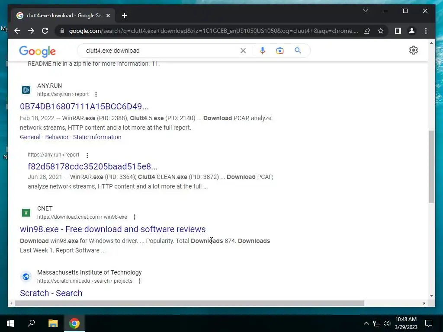
Task: Click the https://download.cnet.com › win98-exe URL
Action: pos(82,217)
